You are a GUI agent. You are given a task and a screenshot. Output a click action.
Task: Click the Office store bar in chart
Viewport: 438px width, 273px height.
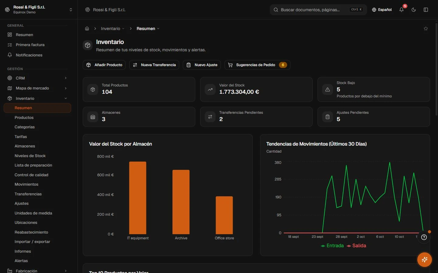(x=224, y=215)
